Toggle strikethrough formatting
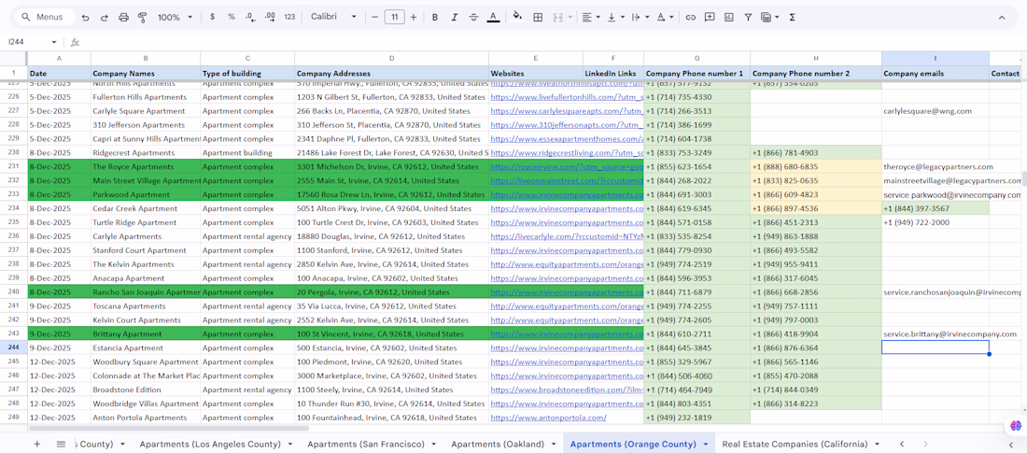The width and height of the screenshot is (1027, 453). coord(473,17)
